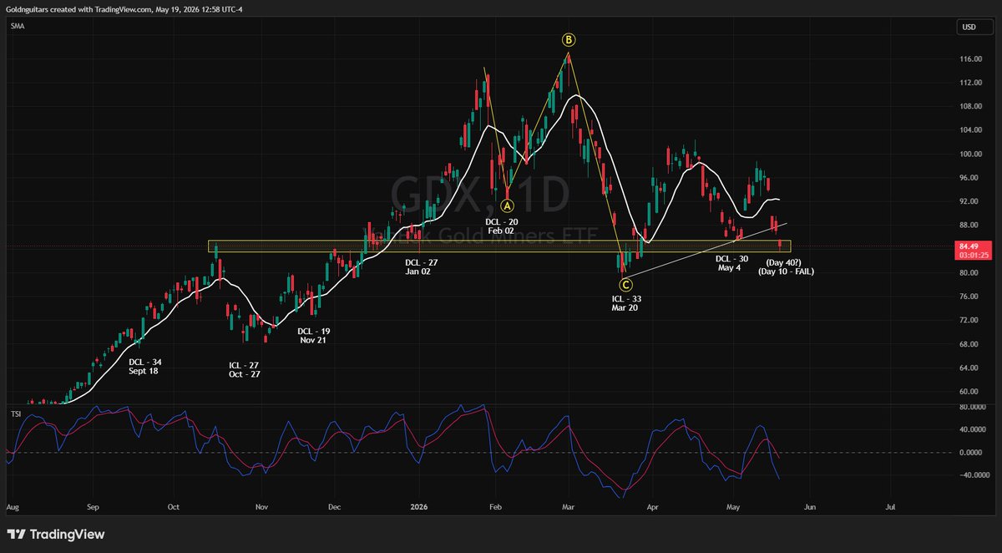Viewport: 1002px width, 553px height.
Task: Click the Dec label on time axis
Action: point(334,507)
